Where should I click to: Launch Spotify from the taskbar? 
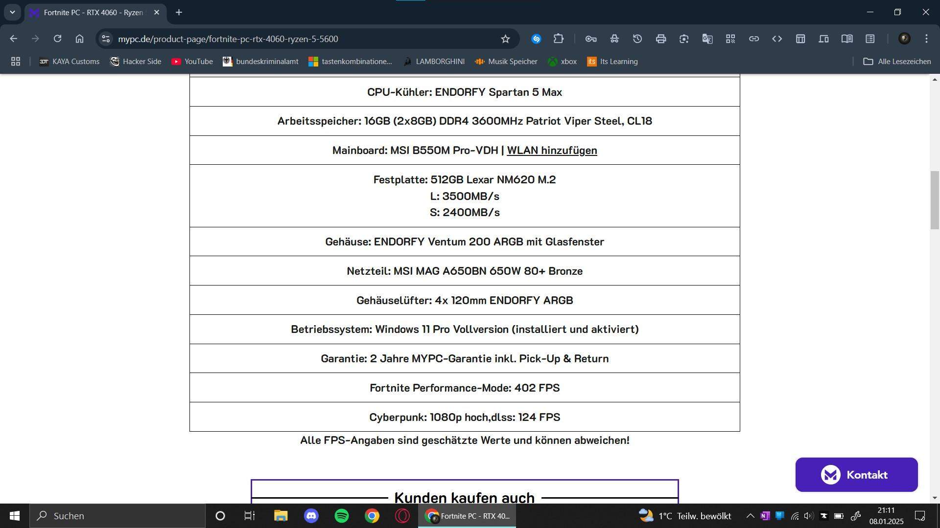[341, 516]
